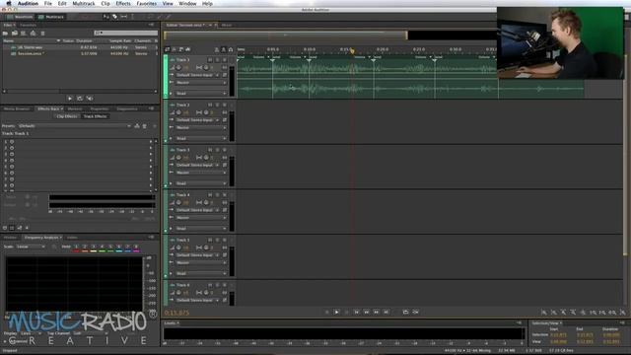
Task: Click the Stop button in transport
Action: click(326, 312)
